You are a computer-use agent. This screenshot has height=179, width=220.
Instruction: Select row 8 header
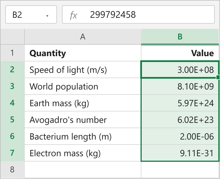pyautogui.click(x=12, y=170)
